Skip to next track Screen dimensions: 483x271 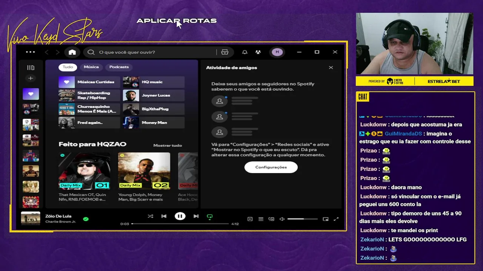coord(196,216)
